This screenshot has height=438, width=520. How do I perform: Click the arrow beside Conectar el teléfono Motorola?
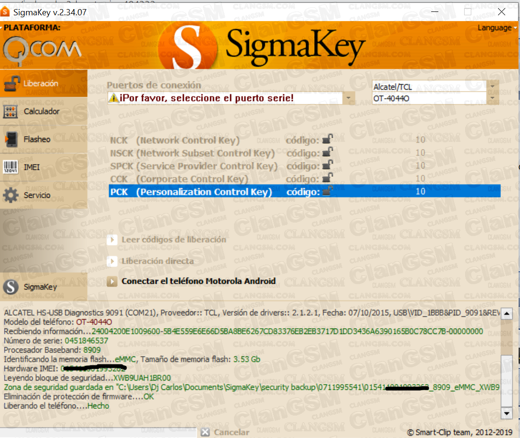tap(112, 281)
